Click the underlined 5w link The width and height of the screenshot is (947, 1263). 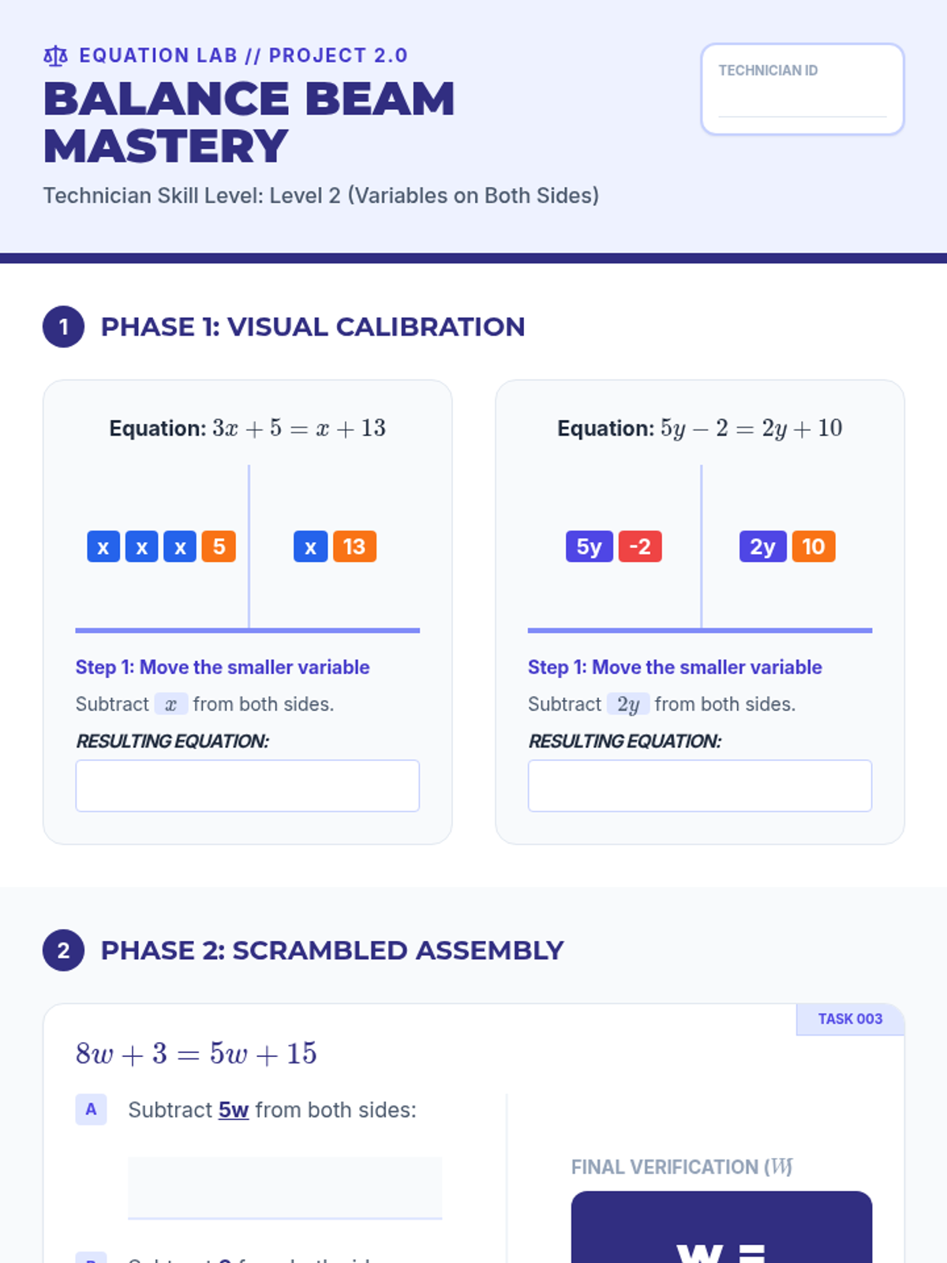tap(234, 1110)
